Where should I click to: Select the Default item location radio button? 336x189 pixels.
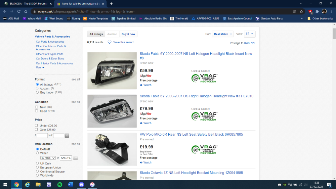pyautogui.click(x=37, y=149)
